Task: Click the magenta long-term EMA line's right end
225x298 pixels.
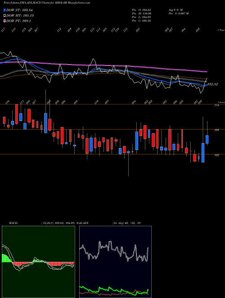Action: [207, 72]
